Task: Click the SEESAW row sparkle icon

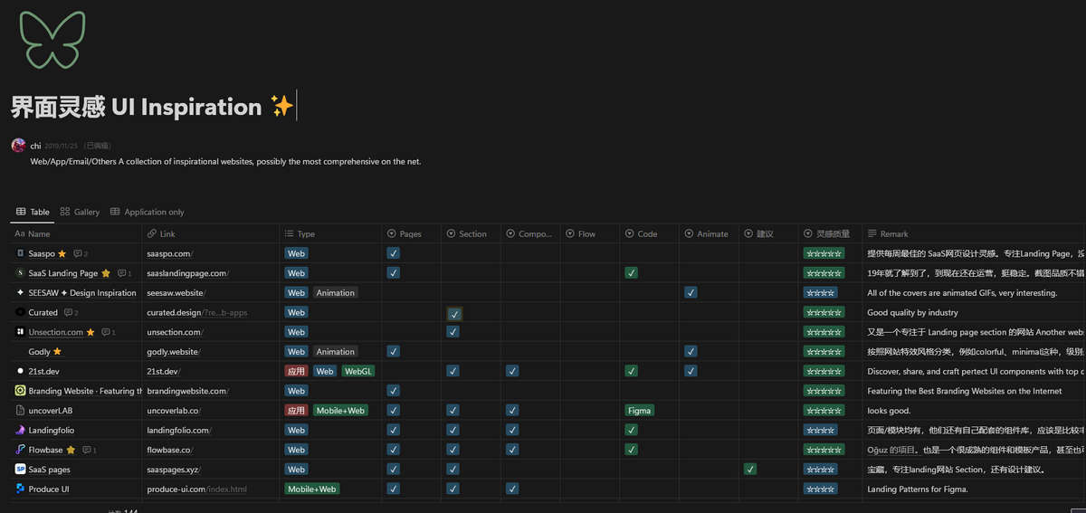Action: pyautogui.click(x=20, y=292)
